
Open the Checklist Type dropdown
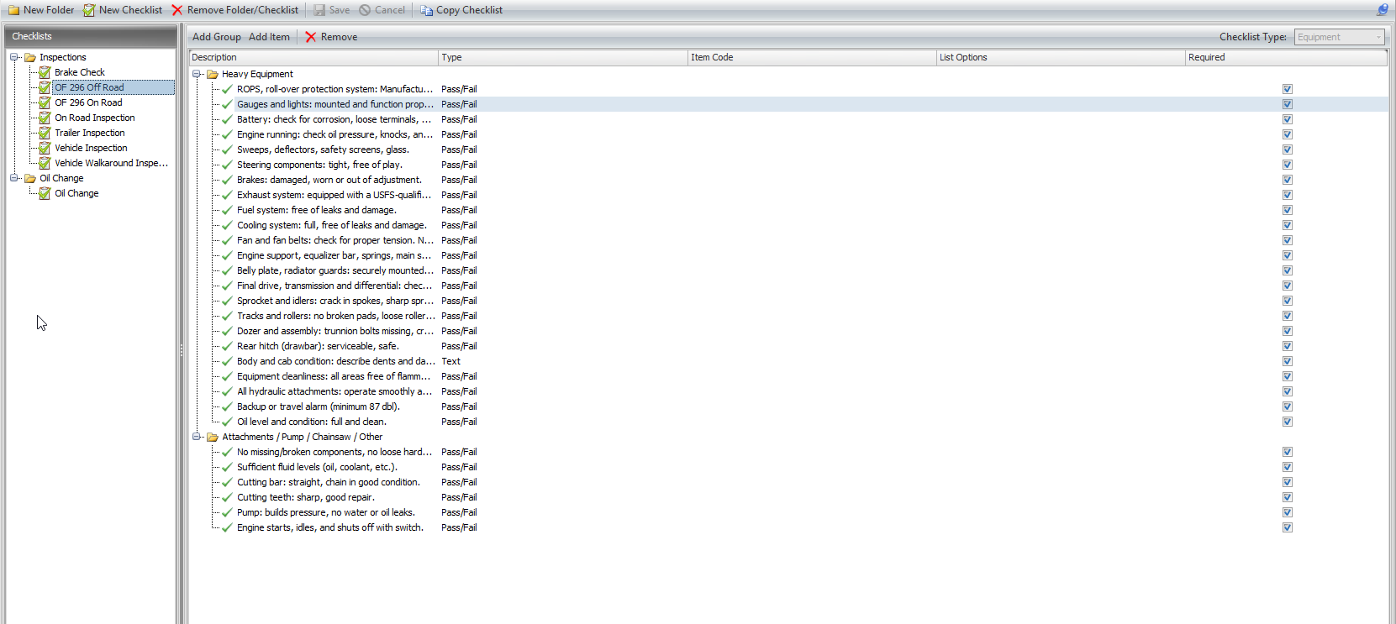1378,37
